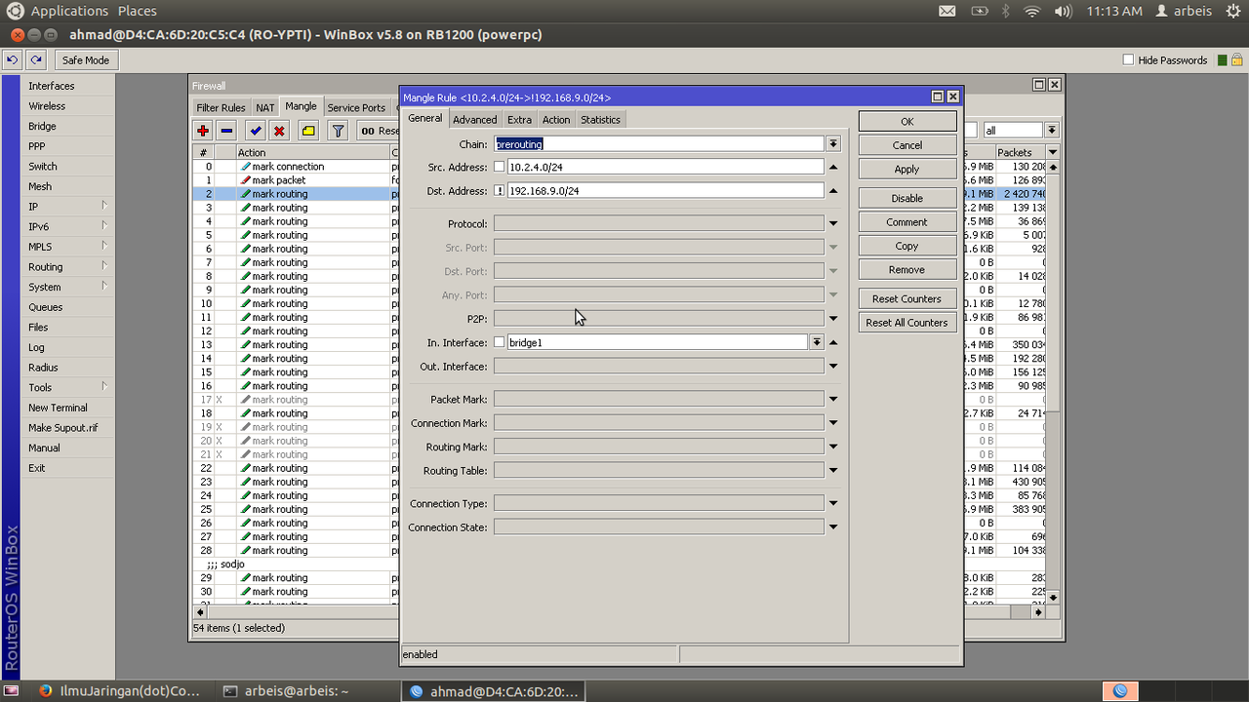Click the green status square icon
1249x702 pixels.
(1223, 60)
